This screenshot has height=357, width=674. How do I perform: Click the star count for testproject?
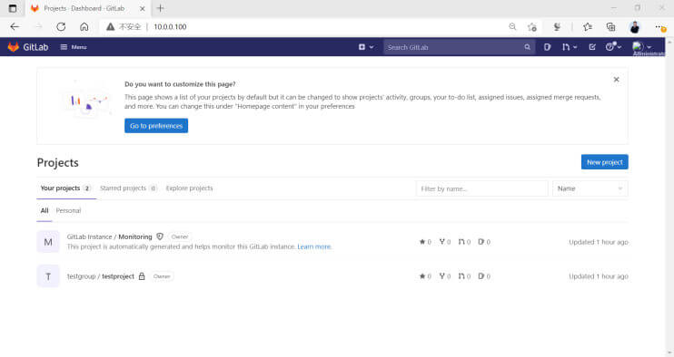(425, 276)
